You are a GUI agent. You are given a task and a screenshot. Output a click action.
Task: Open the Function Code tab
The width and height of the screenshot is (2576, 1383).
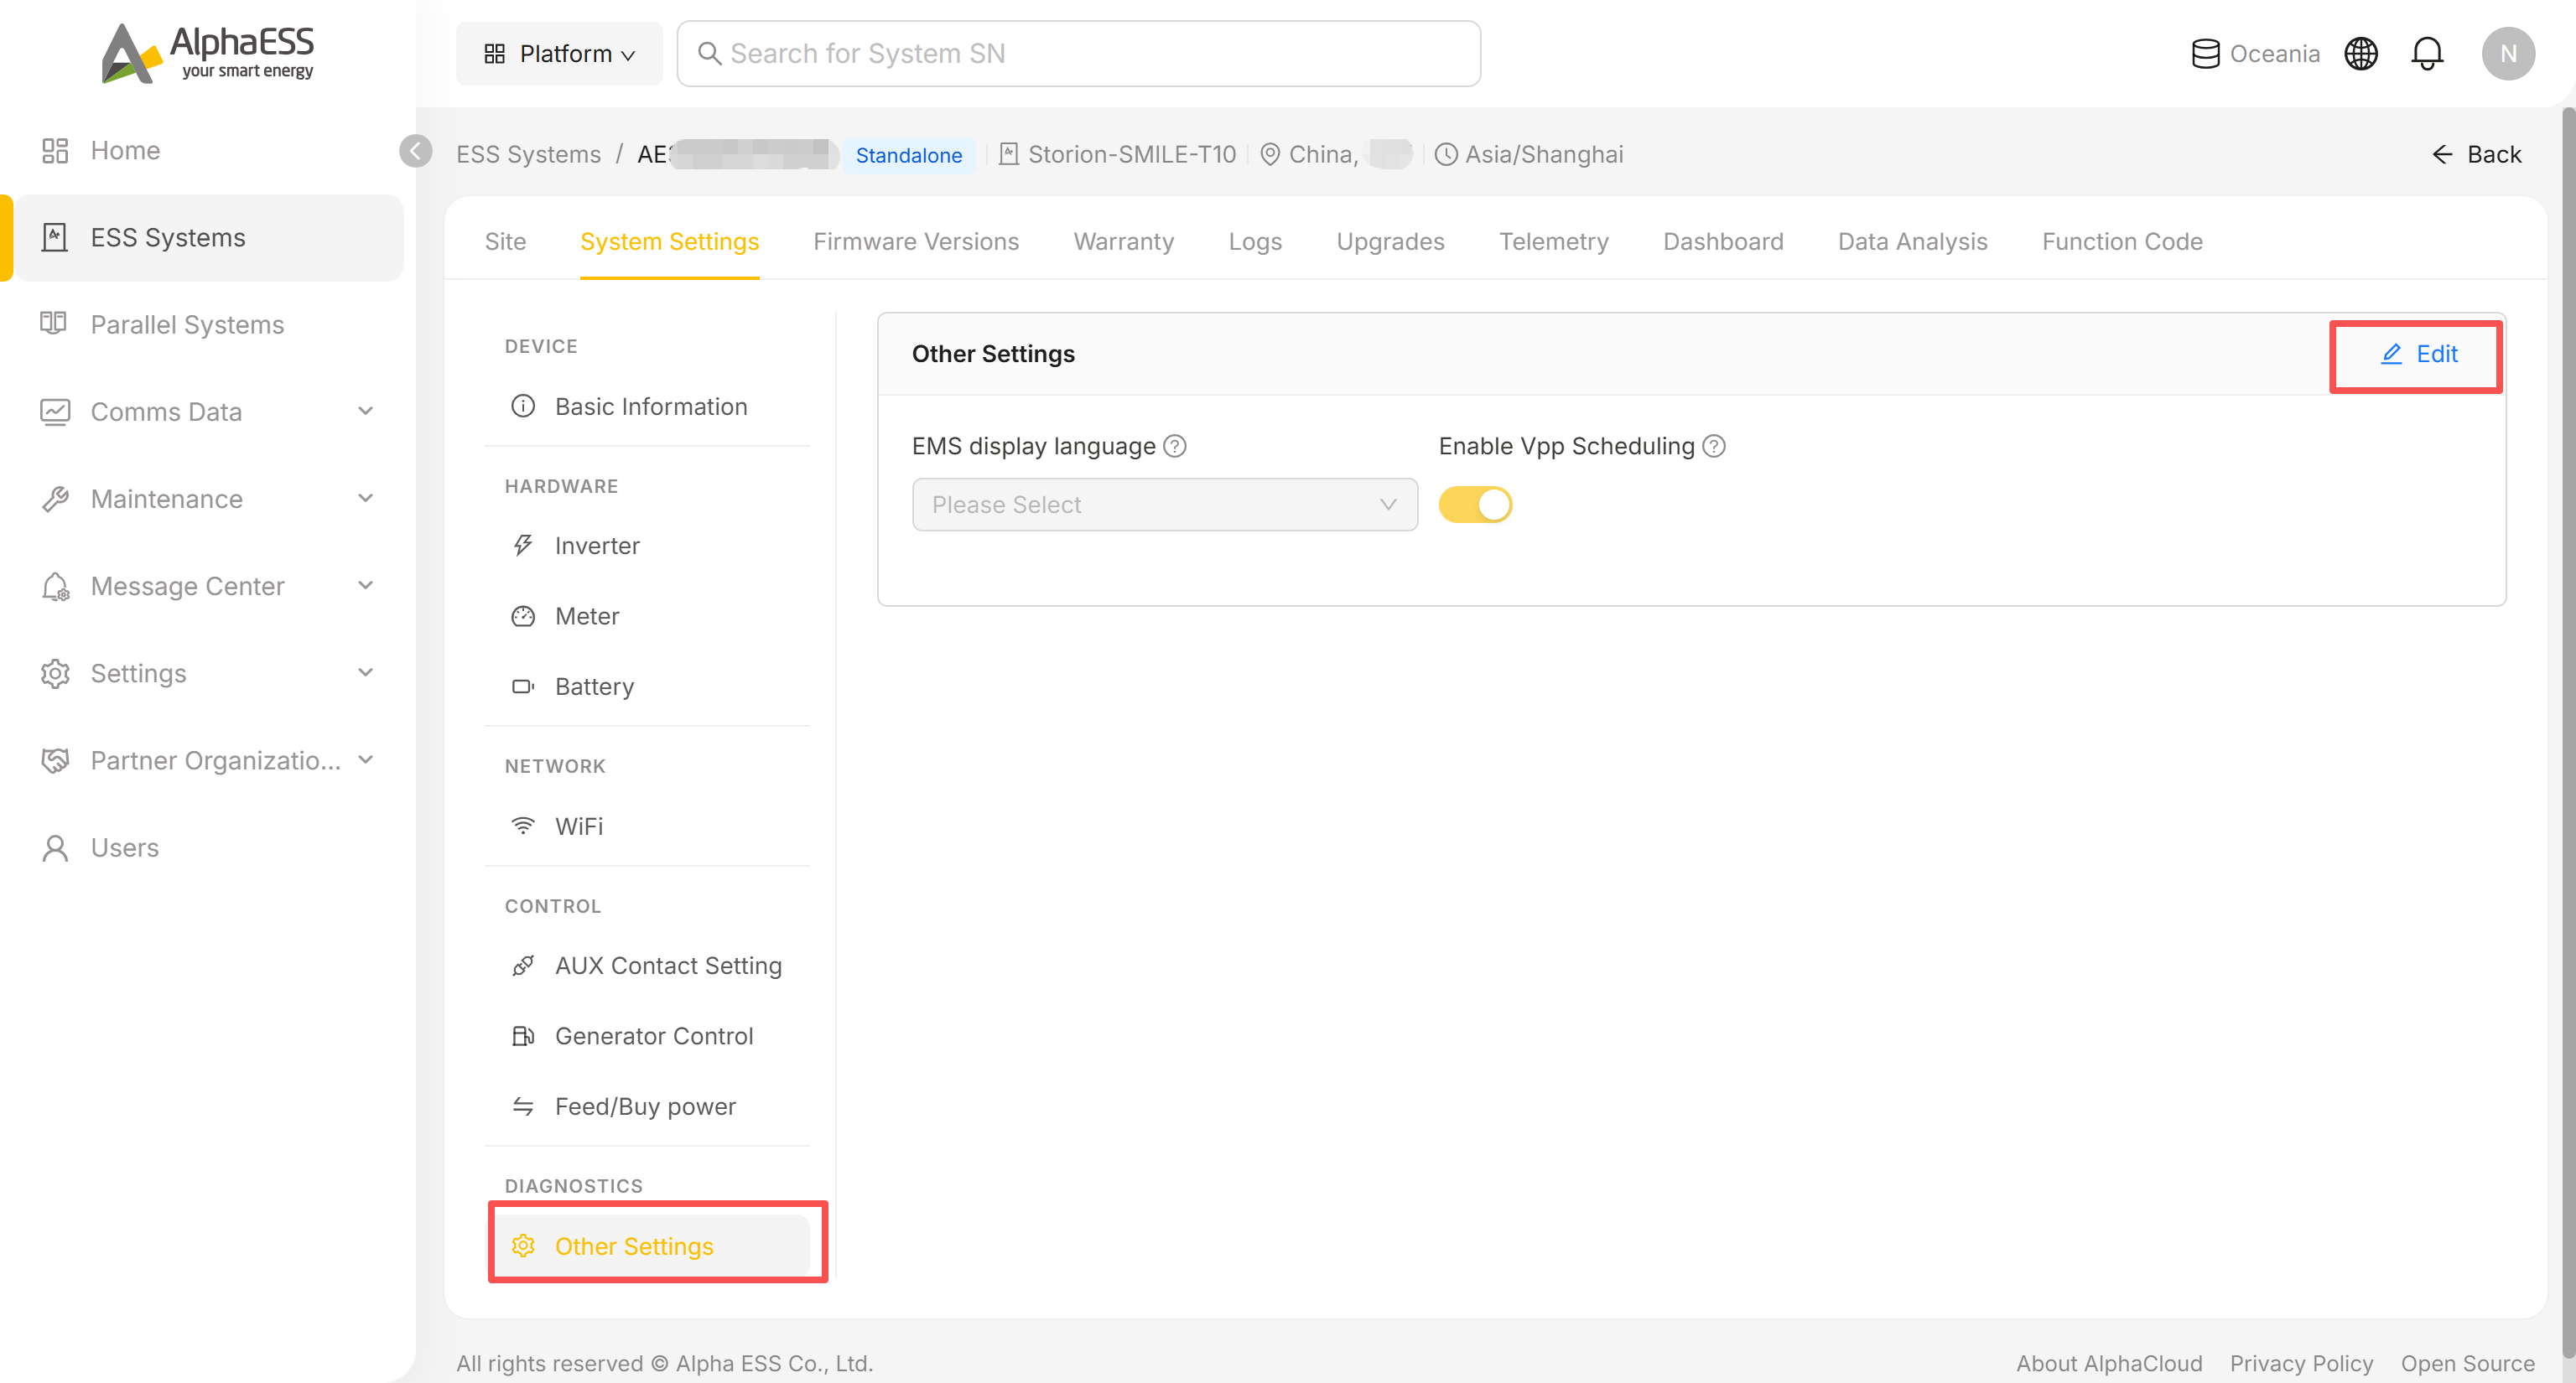[x=2121, y=242]
